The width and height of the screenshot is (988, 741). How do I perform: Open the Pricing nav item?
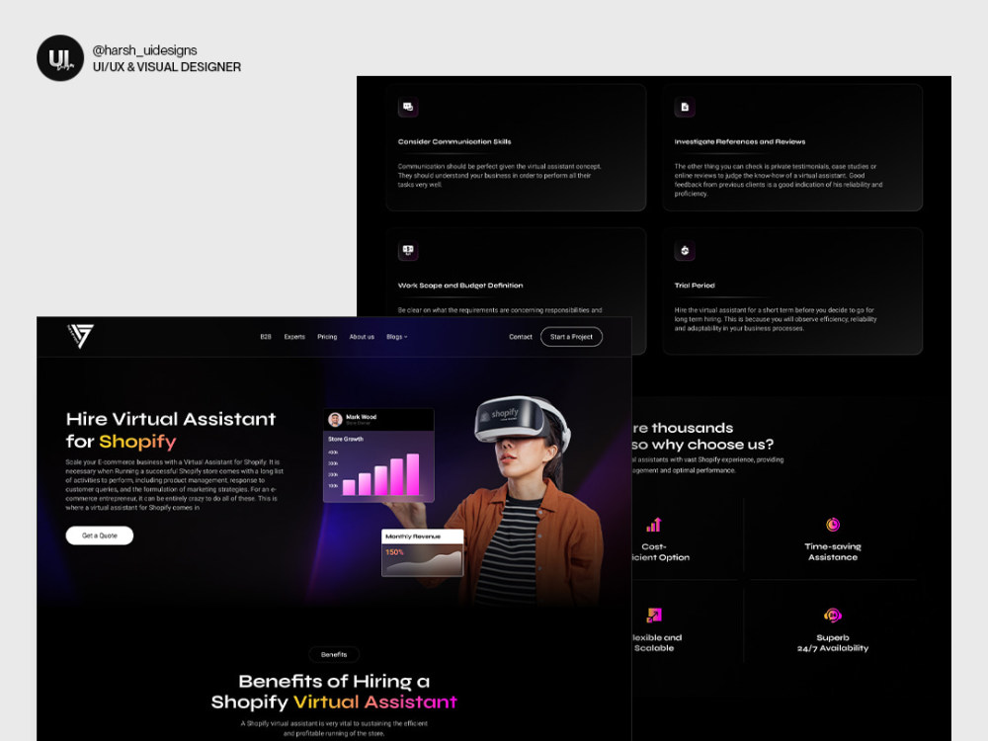327,337
